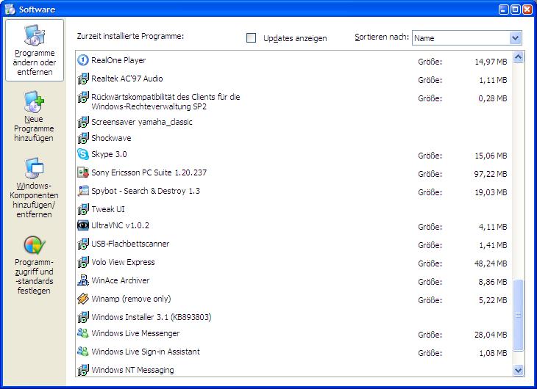537x389 pixels.
Task: Click the Volo View Express icon
Action: tap(83, 262)
